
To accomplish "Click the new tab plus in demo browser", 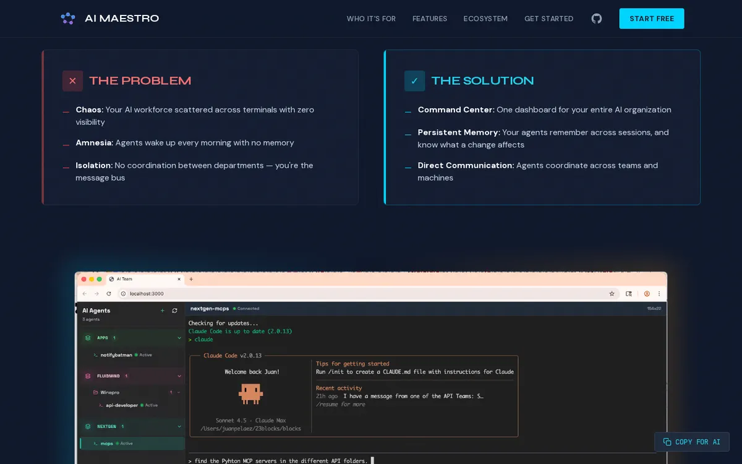I will pyautogui.click(x=191, y=279).
